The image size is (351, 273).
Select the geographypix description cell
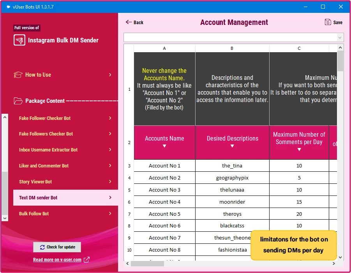click(232, 178)
